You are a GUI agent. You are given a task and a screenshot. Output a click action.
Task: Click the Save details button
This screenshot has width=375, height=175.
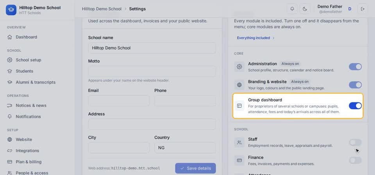click(x=195, y=168)
